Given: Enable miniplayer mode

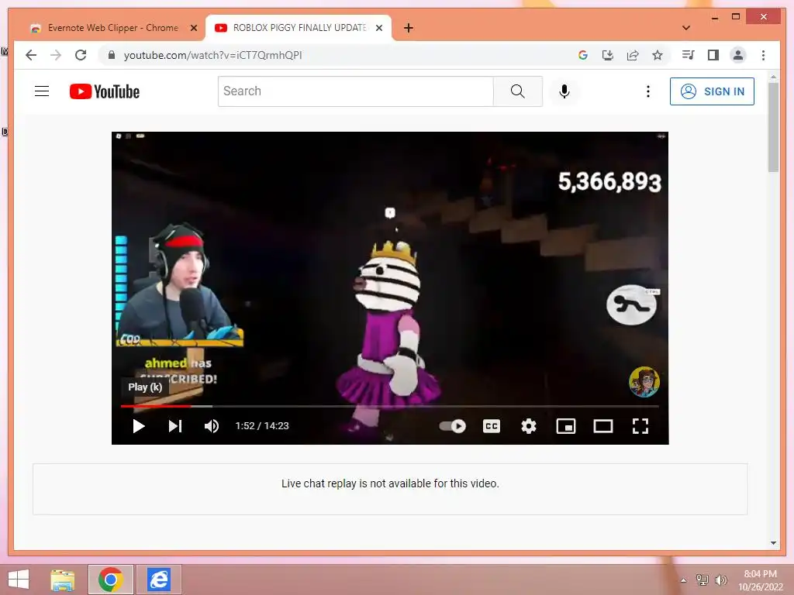Looking at the screenshot, I should point(565,426).
